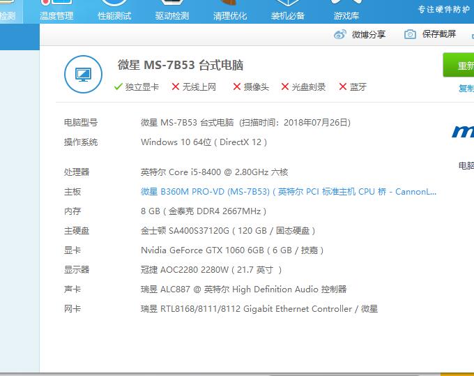Click the 摄像头 feature label
This screenshot has width=474, height=376.
pyautogui.click(x=256, y=87)
